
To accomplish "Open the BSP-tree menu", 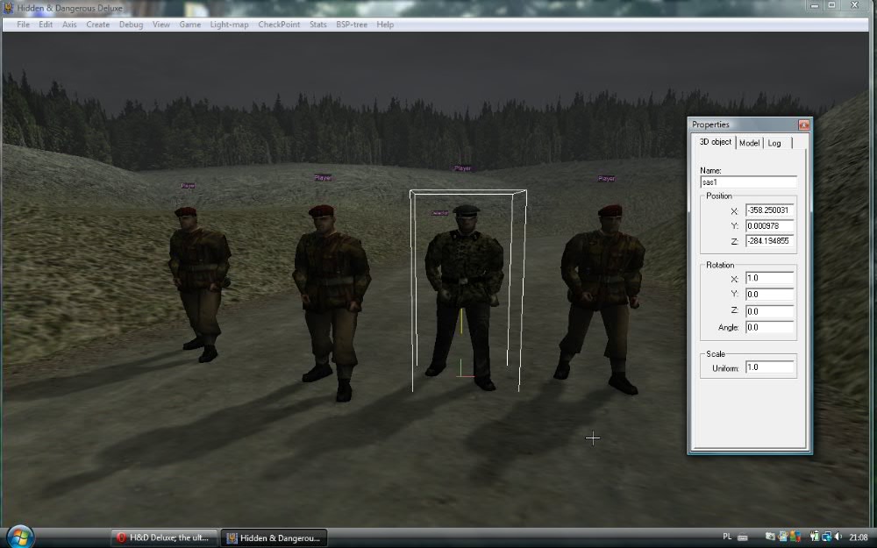I will [x=352, y=25].
